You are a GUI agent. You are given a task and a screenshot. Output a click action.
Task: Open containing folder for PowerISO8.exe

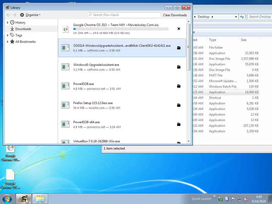point(179,86)
